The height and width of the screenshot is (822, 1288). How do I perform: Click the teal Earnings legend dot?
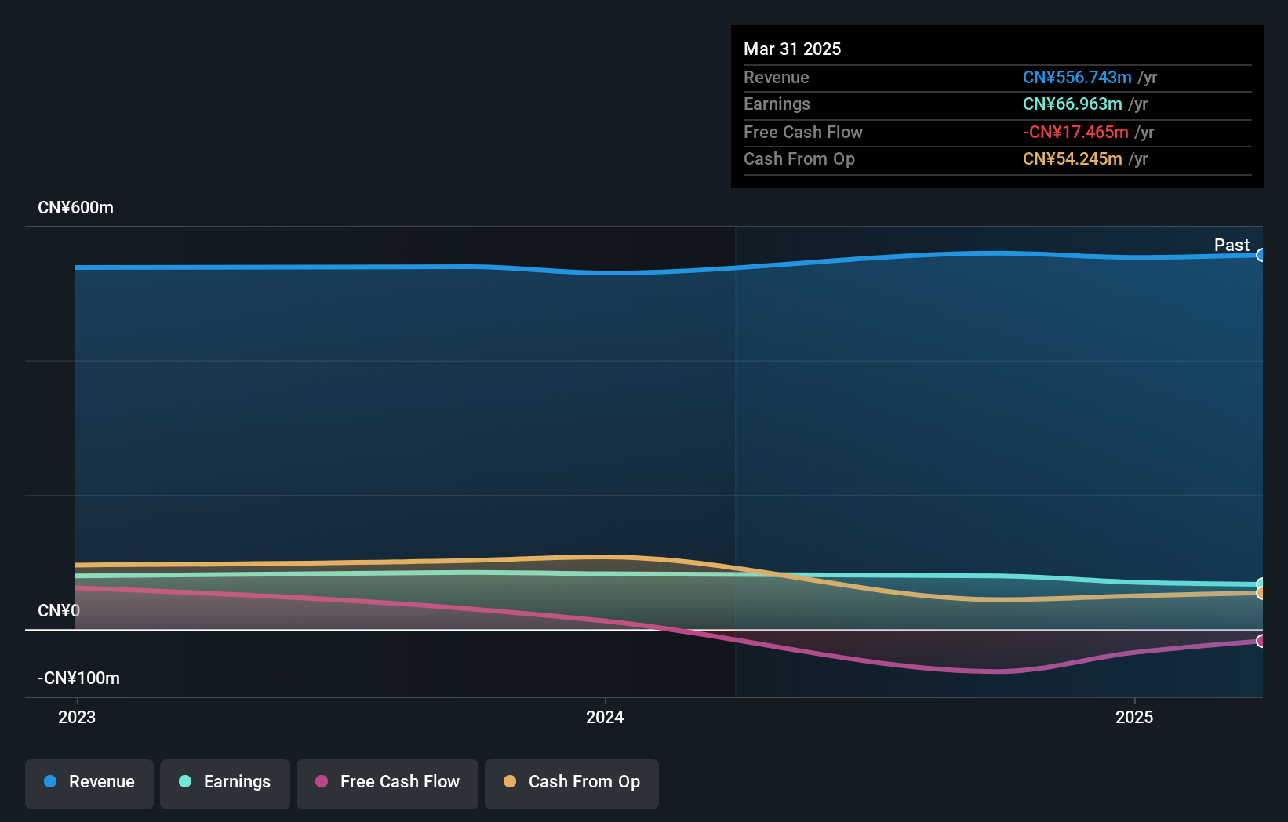(185, 781)
